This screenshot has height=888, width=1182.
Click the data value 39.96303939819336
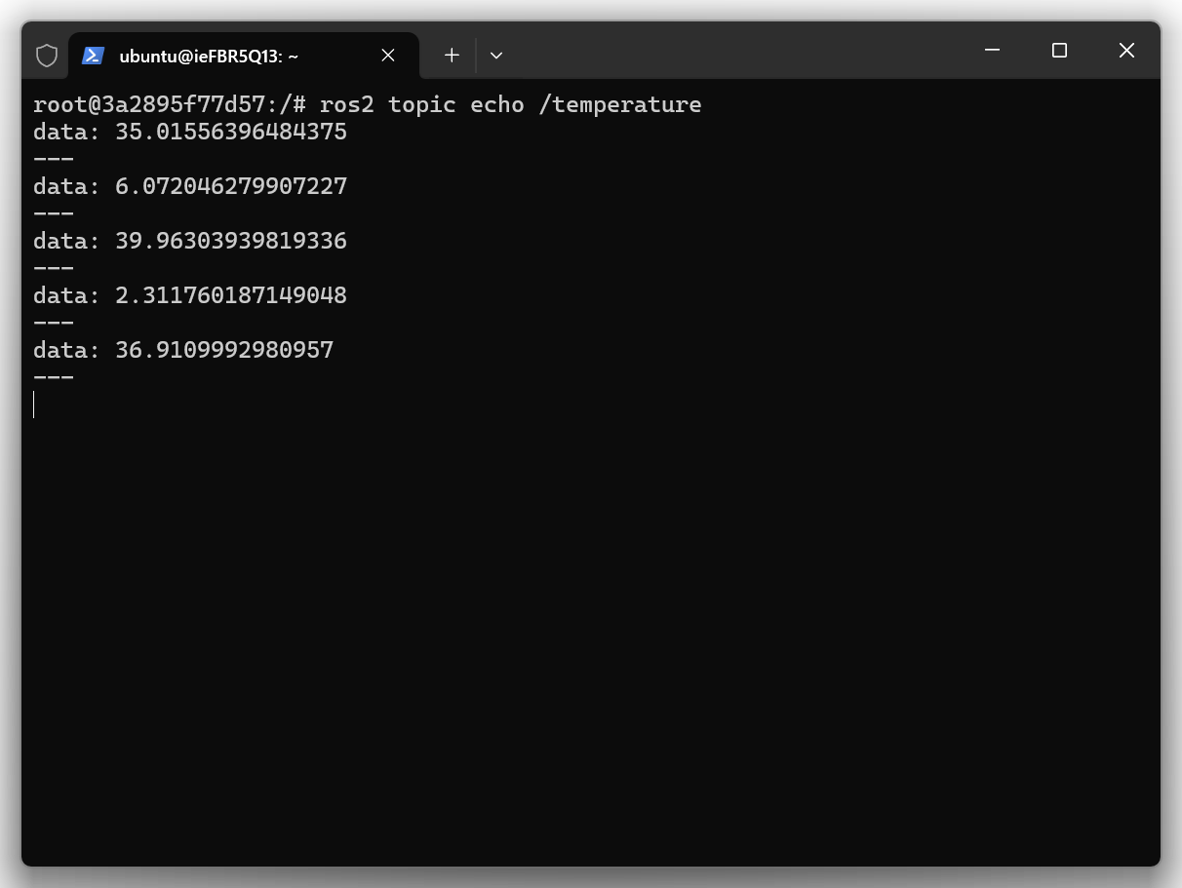[x=231, y=241]
